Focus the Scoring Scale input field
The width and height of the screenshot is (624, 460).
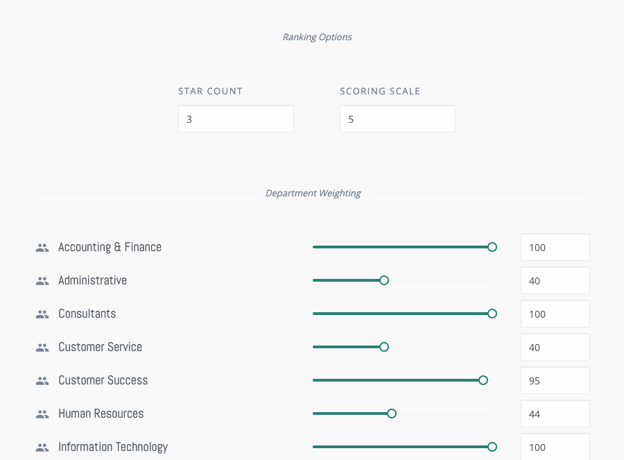point(397,119)
